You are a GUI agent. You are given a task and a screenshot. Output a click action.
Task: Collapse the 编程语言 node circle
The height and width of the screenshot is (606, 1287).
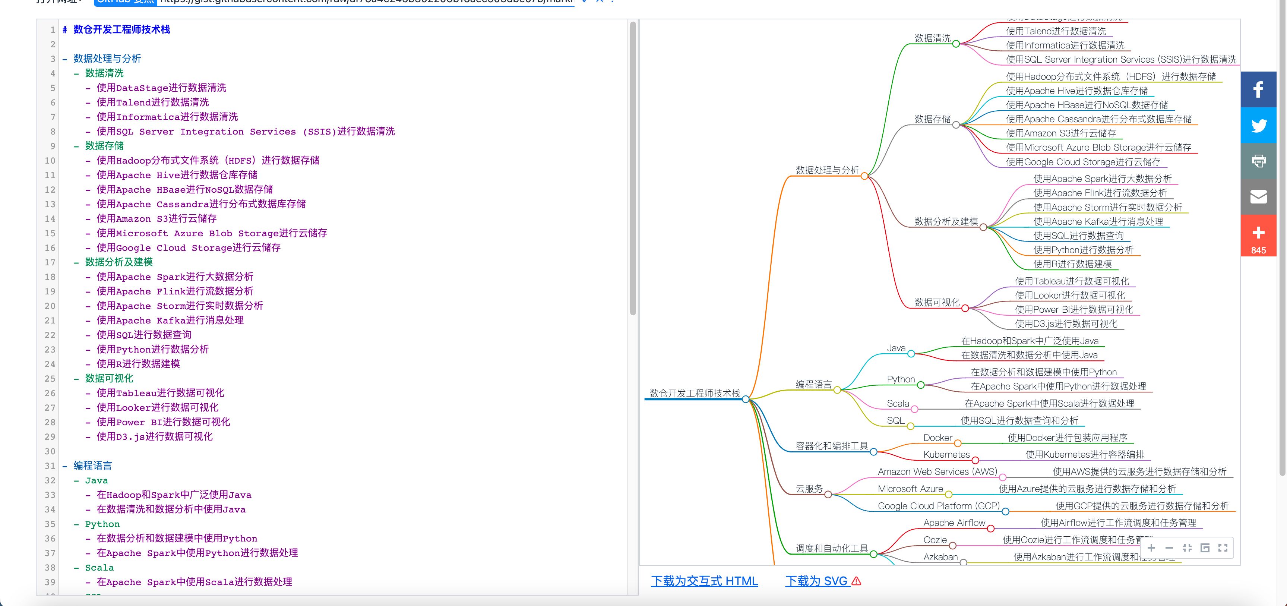[x=837, y=390]
